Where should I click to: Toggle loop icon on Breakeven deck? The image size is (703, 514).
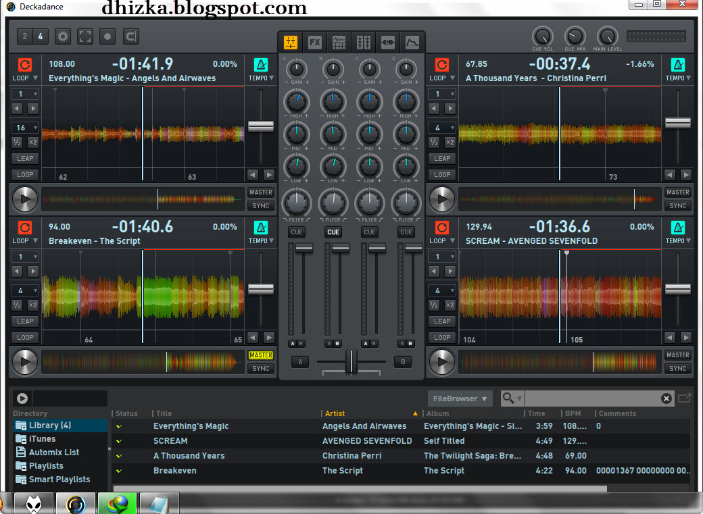coord(24,228)
